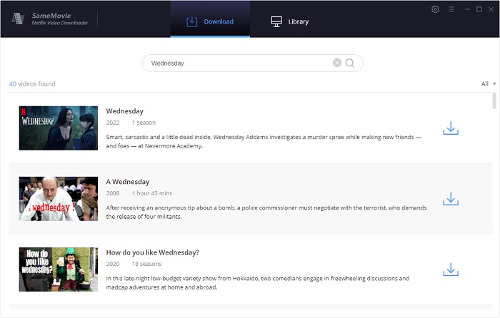
Task: Download How do you like Wednesday?
Action: (x=450, y=270)
